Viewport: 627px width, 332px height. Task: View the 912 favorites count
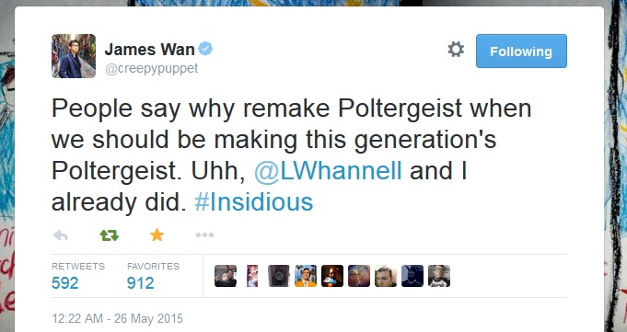click(x=140, y=283)
